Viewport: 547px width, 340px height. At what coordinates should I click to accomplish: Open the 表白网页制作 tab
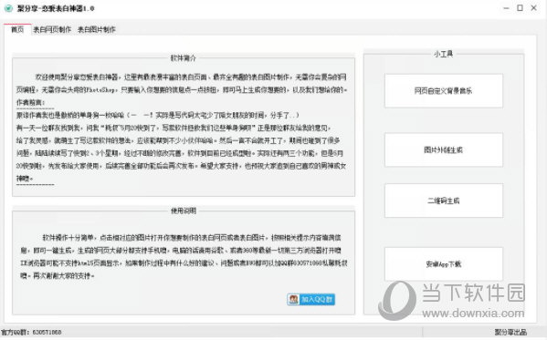52,29
